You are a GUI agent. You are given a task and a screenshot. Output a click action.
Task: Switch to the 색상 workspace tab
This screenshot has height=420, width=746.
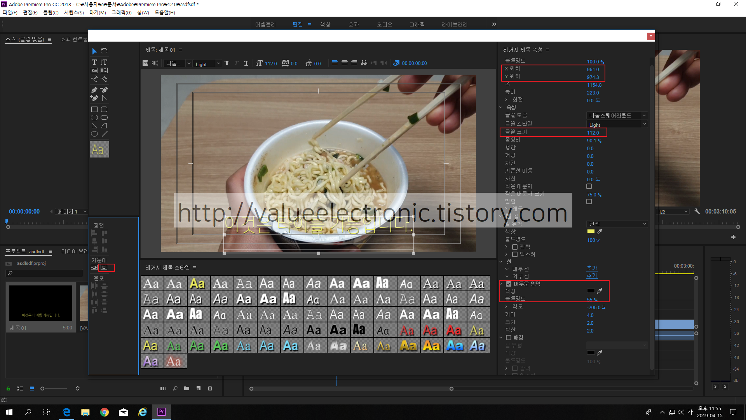click(325, 24)
